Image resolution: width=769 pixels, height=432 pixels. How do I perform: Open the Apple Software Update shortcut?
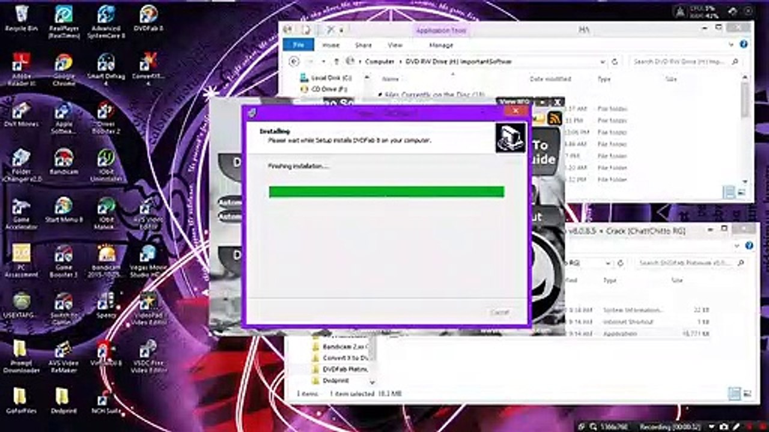[x=64, y=118]
